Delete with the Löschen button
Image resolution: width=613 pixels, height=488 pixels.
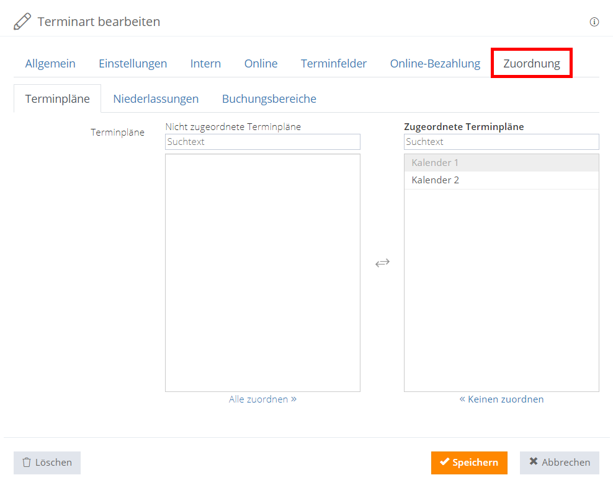[x=47, y=463]
